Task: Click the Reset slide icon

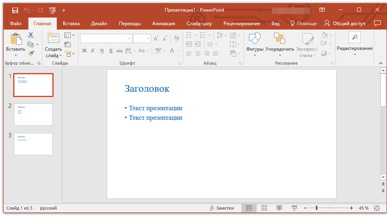Action: pos(68,44)
